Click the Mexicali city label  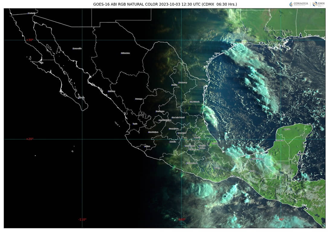tap(31, 13)
